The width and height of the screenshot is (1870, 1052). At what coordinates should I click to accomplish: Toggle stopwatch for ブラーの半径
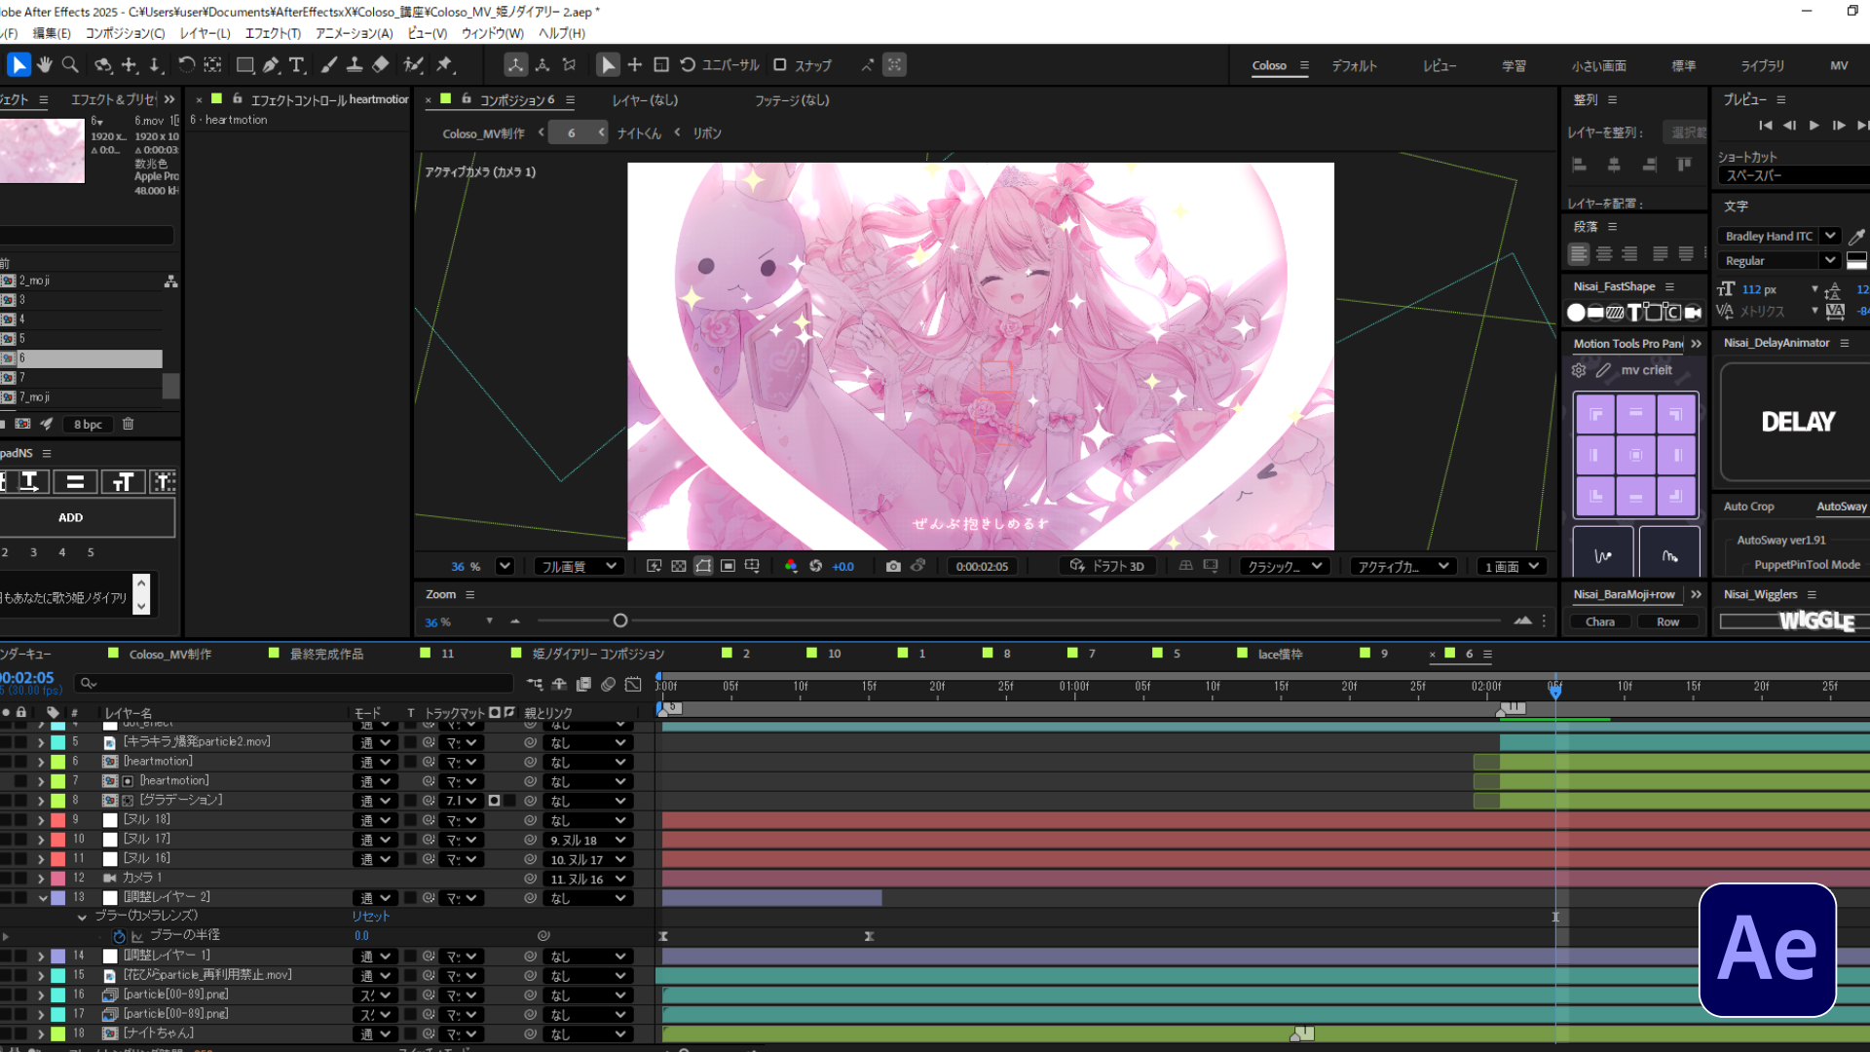point(119,936)
